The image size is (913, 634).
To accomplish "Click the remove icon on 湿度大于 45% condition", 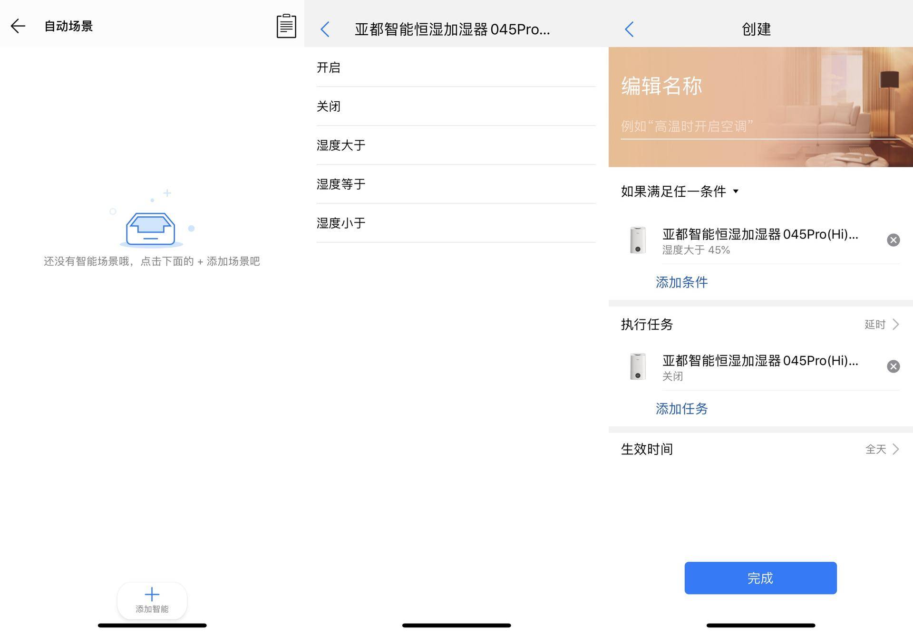I will pyautogui.click(x=893, y=240).
